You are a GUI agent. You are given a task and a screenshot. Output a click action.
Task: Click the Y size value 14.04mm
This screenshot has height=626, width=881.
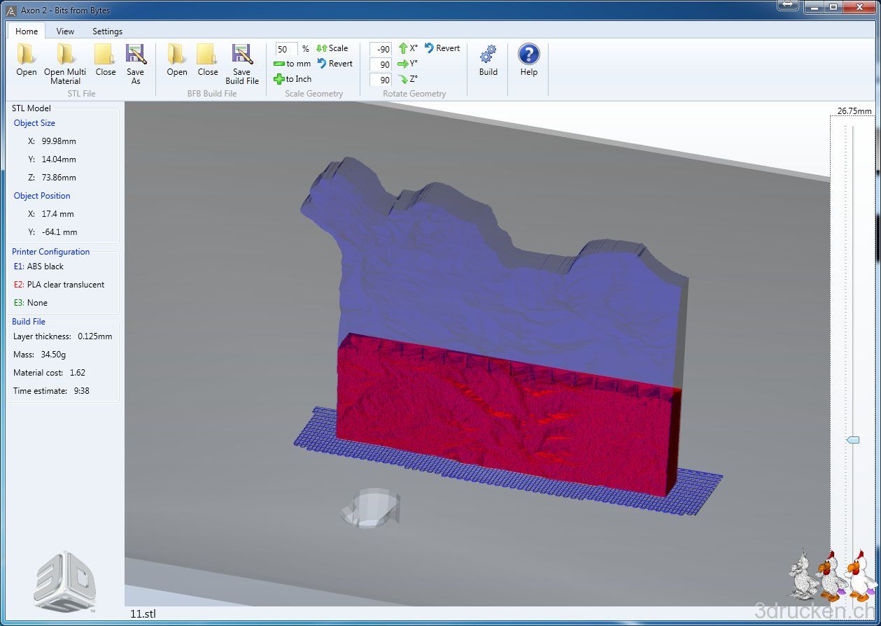59,159
